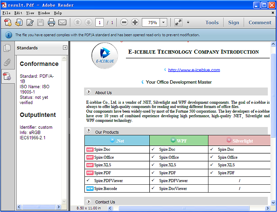This screenshot has width=277, height=212.
Task: Click Our Products section arrow icon
Action: 89,131
